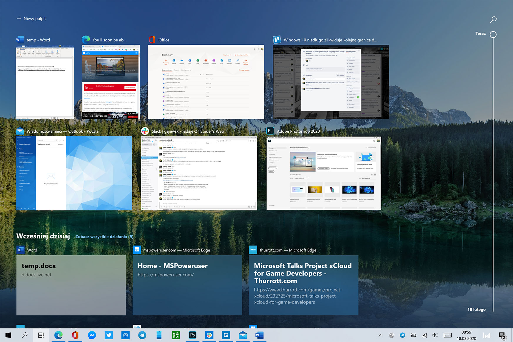Click the Word icon in the temp - Word title
This screenshot has height=342, width=513.
coord(20,39)
